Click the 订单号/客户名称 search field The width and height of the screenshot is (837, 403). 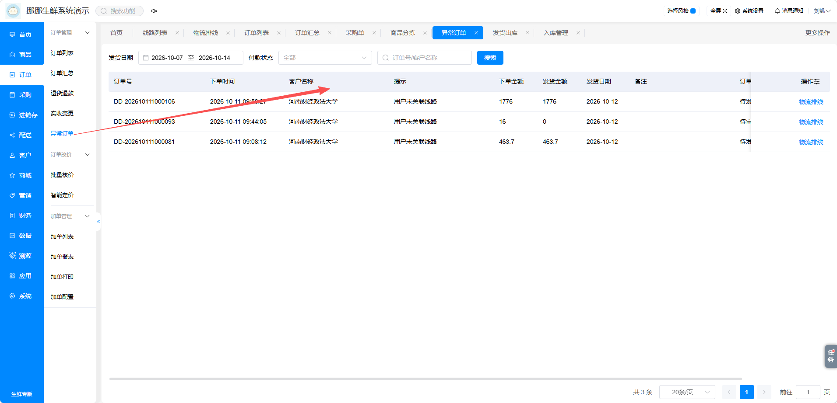point(425,58)
